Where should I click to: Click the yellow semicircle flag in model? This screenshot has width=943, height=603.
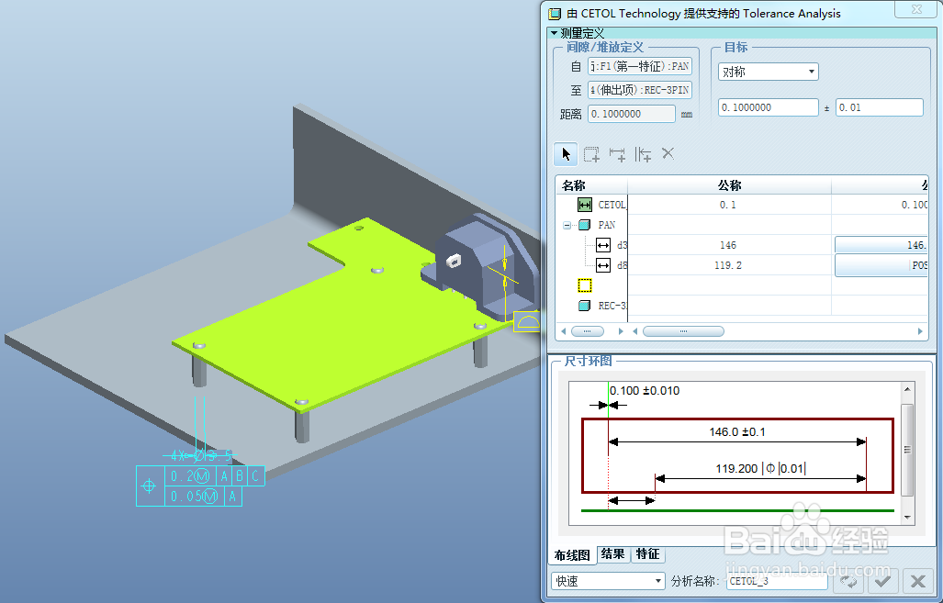point(527,322)
